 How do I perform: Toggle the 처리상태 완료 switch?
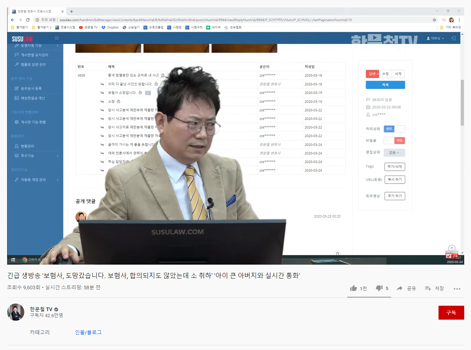[x=394, y=129]
